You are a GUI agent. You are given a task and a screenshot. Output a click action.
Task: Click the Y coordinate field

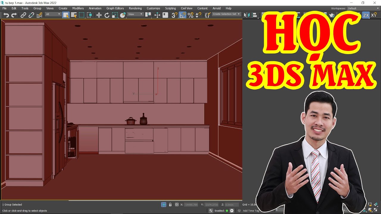coord(212,204)
